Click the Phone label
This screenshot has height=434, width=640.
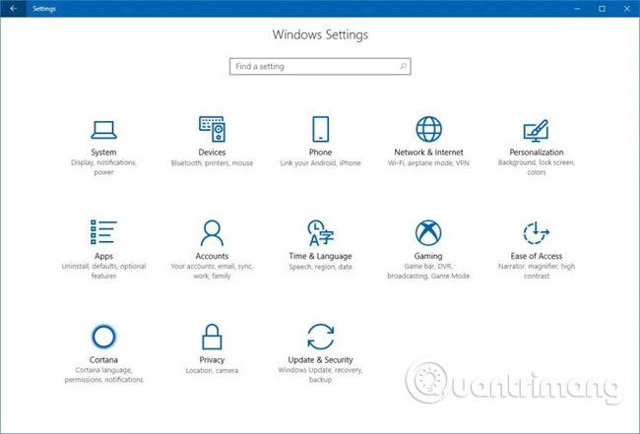pyautogui.click(x=320, y=153)
